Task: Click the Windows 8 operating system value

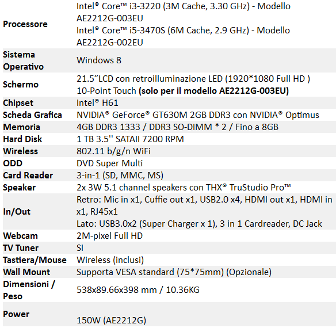Action: point(99,60)
